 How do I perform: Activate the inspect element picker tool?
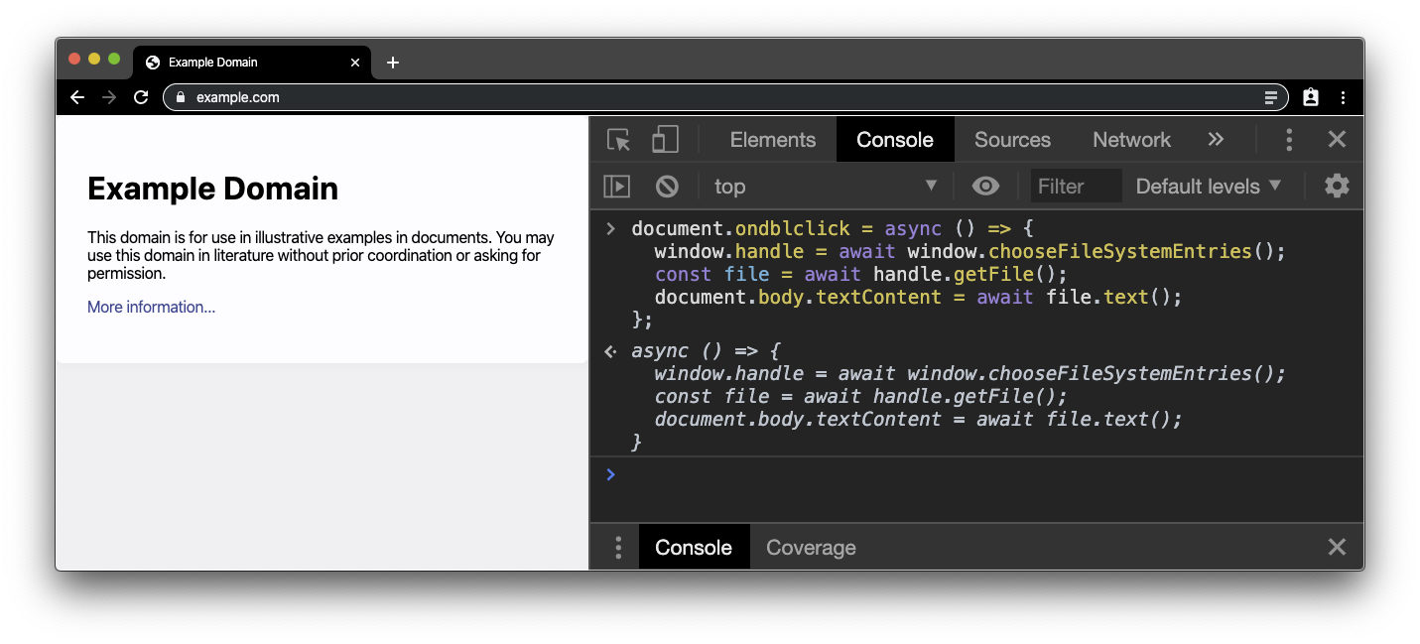[619, 140]
